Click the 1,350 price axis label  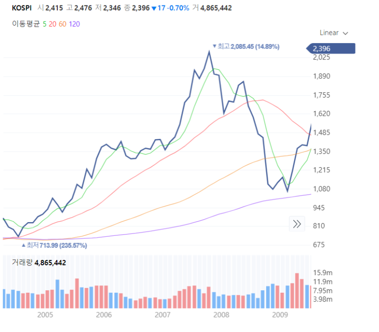(322, 152)
